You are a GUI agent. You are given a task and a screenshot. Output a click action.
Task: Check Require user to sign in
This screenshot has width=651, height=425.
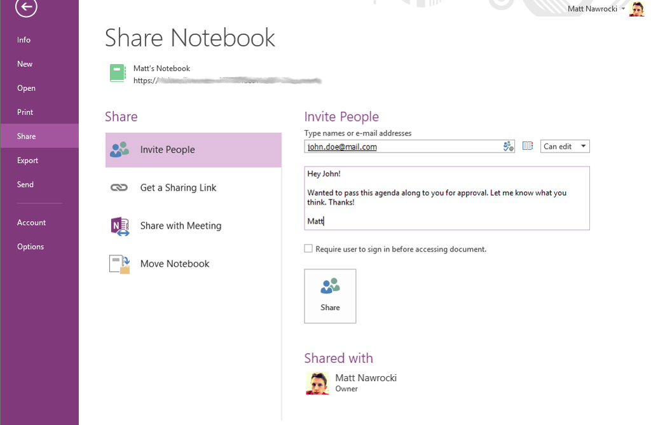click(x=308, y=248)
